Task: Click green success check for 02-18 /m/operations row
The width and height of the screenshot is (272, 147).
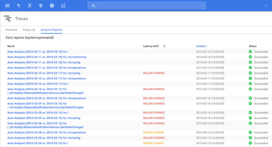Action: (x=250, y=68)
